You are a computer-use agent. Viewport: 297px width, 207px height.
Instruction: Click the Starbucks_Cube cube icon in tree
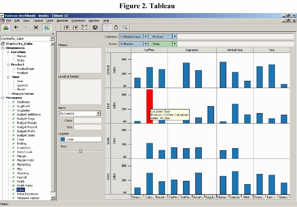point(3,44)
